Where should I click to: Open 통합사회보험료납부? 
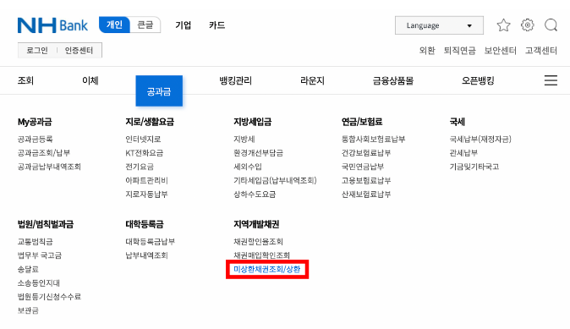pyautogui.click(x=373, y=139)
